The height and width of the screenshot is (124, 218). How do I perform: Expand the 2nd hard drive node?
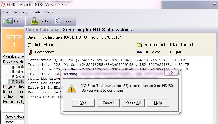[x=5, y=77]
